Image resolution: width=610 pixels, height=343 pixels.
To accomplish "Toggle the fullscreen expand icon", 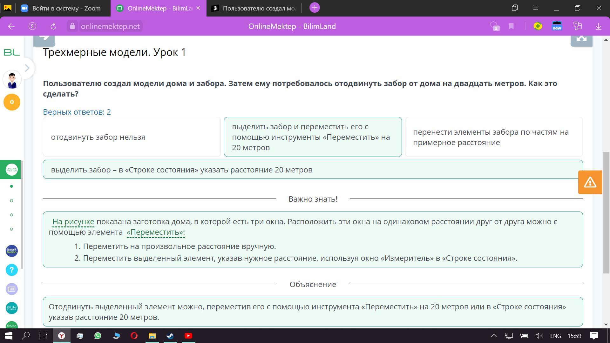I will click(x=581, y=39).
